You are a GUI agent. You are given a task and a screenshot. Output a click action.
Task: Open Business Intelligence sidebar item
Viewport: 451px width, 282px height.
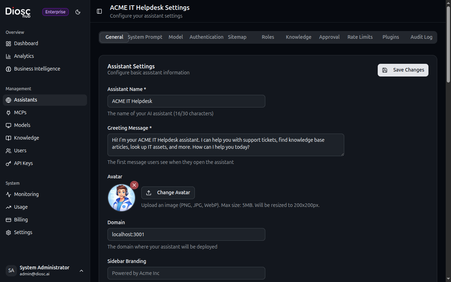click(x=37, y=69)
